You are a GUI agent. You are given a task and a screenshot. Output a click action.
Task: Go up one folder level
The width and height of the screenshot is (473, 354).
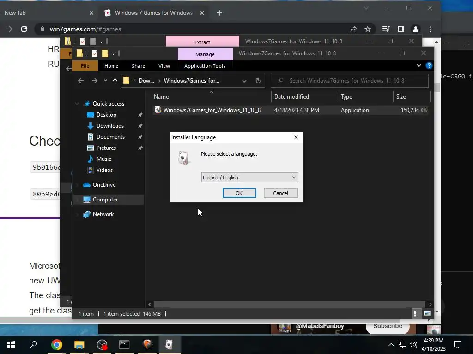click(115, 81)
